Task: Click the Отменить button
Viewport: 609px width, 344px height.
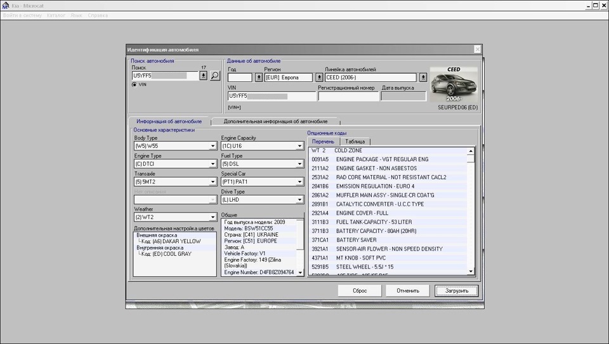Action: (408, 291)
